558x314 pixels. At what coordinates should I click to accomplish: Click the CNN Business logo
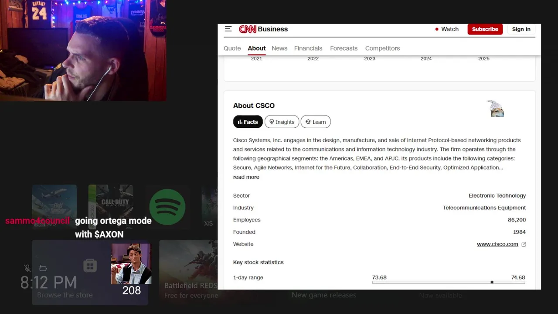[x=263, y=29]
